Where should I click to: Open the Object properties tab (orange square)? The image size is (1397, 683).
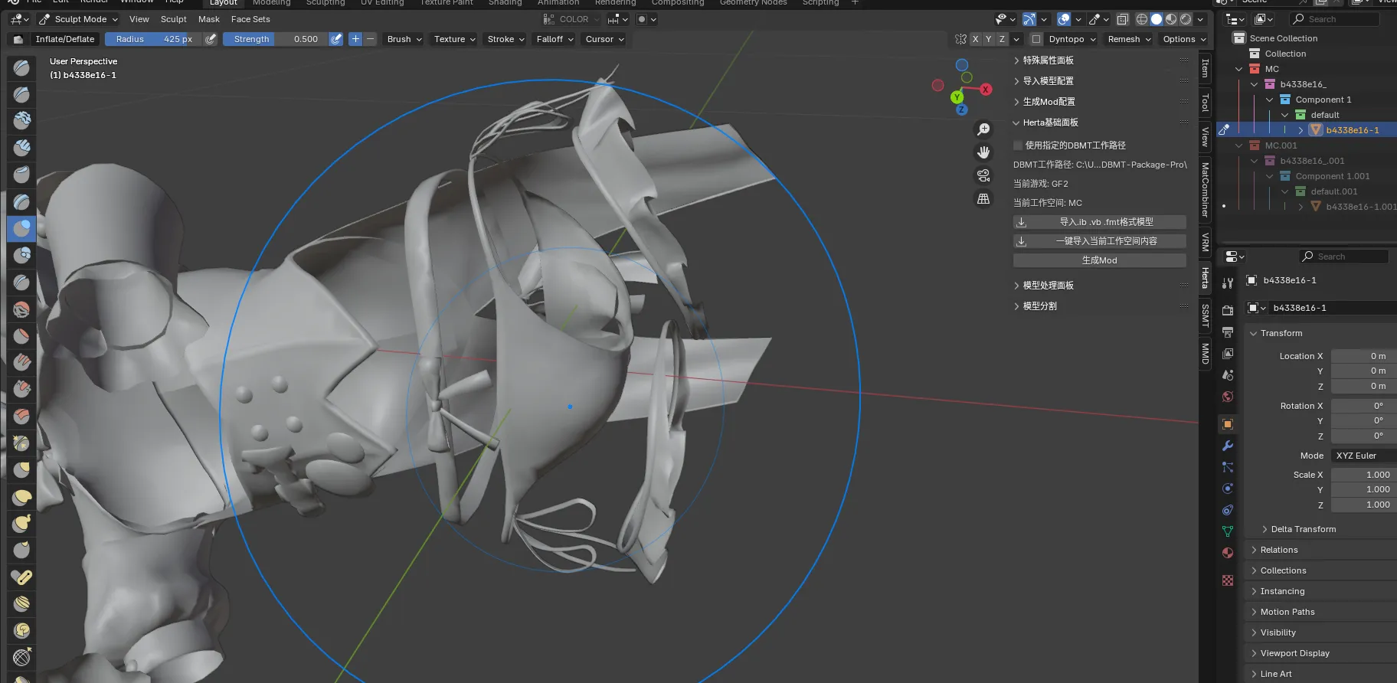(x=1228, y=423)
